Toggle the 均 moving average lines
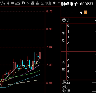The height and width of the screenshot is (93, 96). click(23, 3)
